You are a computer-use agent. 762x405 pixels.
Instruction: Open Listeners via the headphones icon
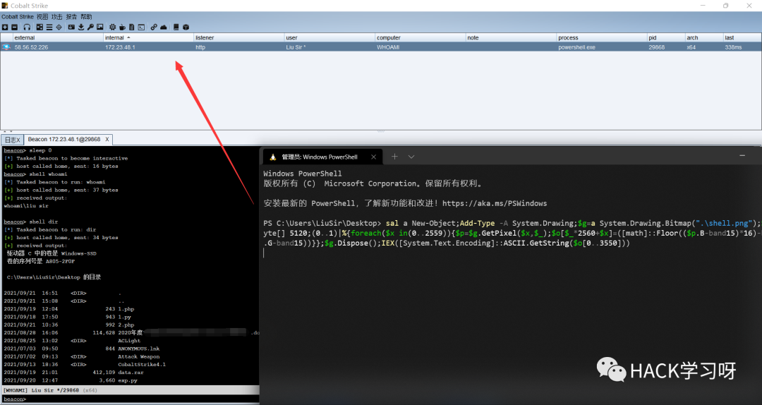click(x=27, y=28)
